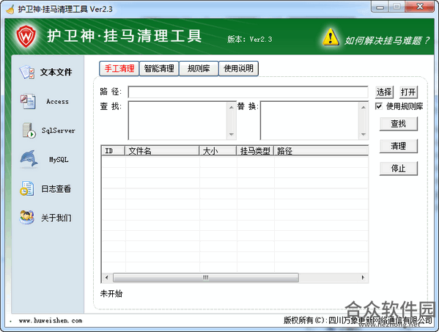This screenshot has width=439, height=332.
Task: Click results list right scroll arrow
Action: 363,278
